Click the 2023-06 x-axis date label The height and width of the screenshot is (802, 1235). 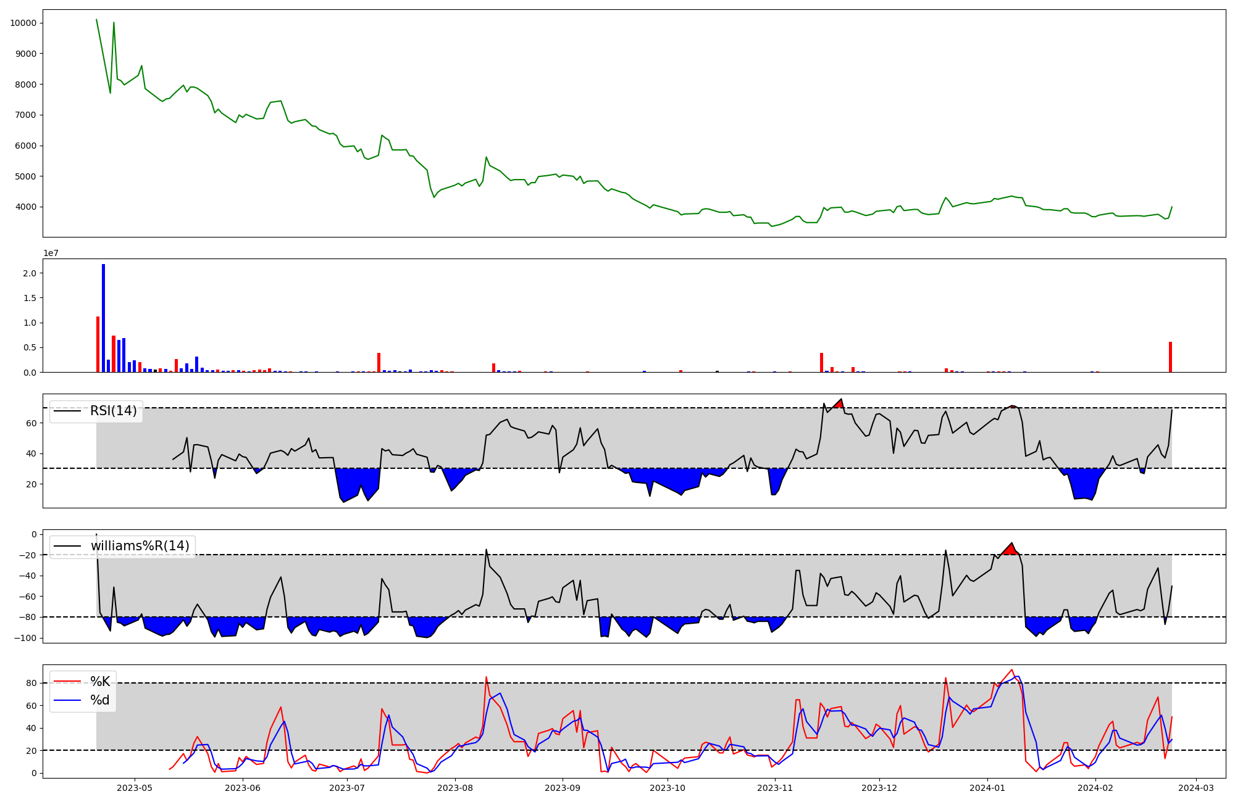coord(243,788)
